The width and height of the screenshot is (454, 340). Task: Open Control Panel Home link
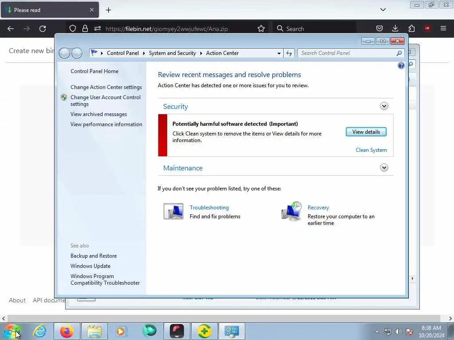click(94, 71)
